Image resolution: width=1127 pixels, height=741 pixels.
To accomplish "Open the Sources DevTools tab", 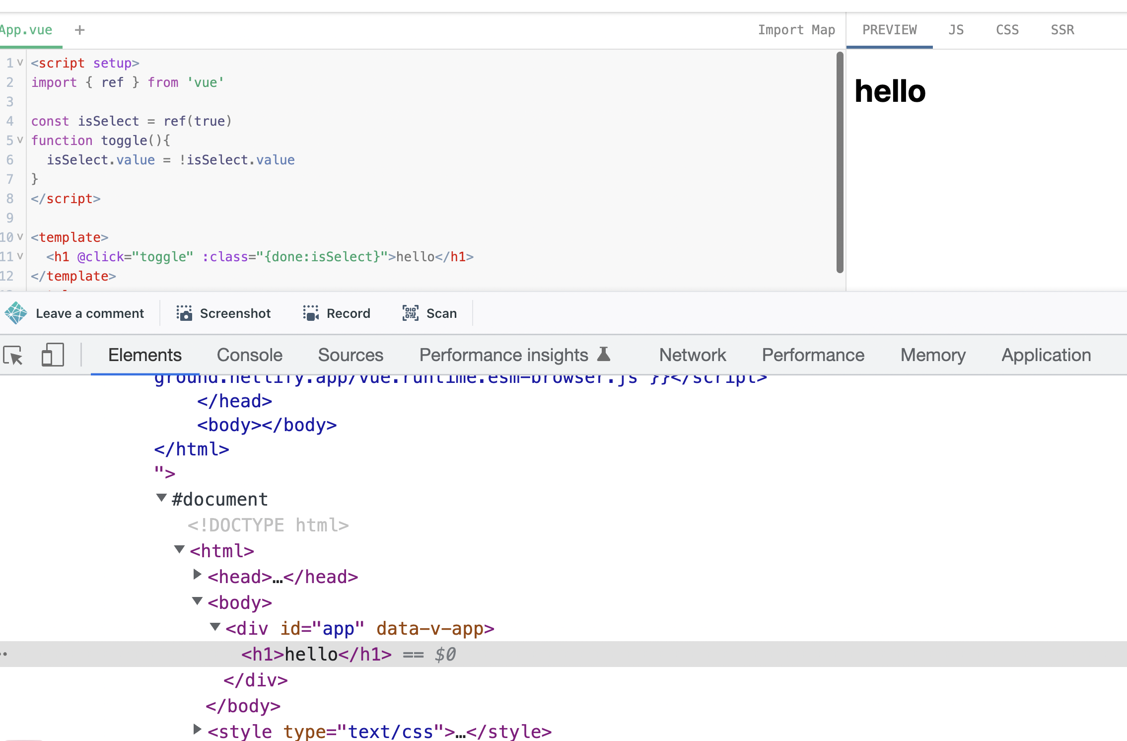I will point(351,355).
